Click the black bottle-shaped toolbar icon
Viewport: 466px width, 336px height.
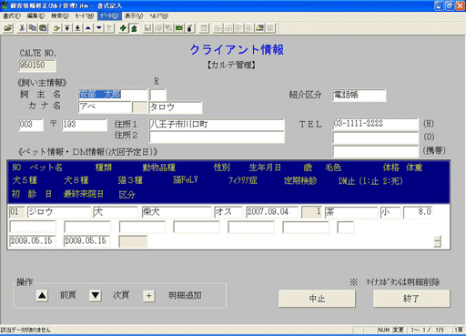pyautogui.click(x=189, y=28)
